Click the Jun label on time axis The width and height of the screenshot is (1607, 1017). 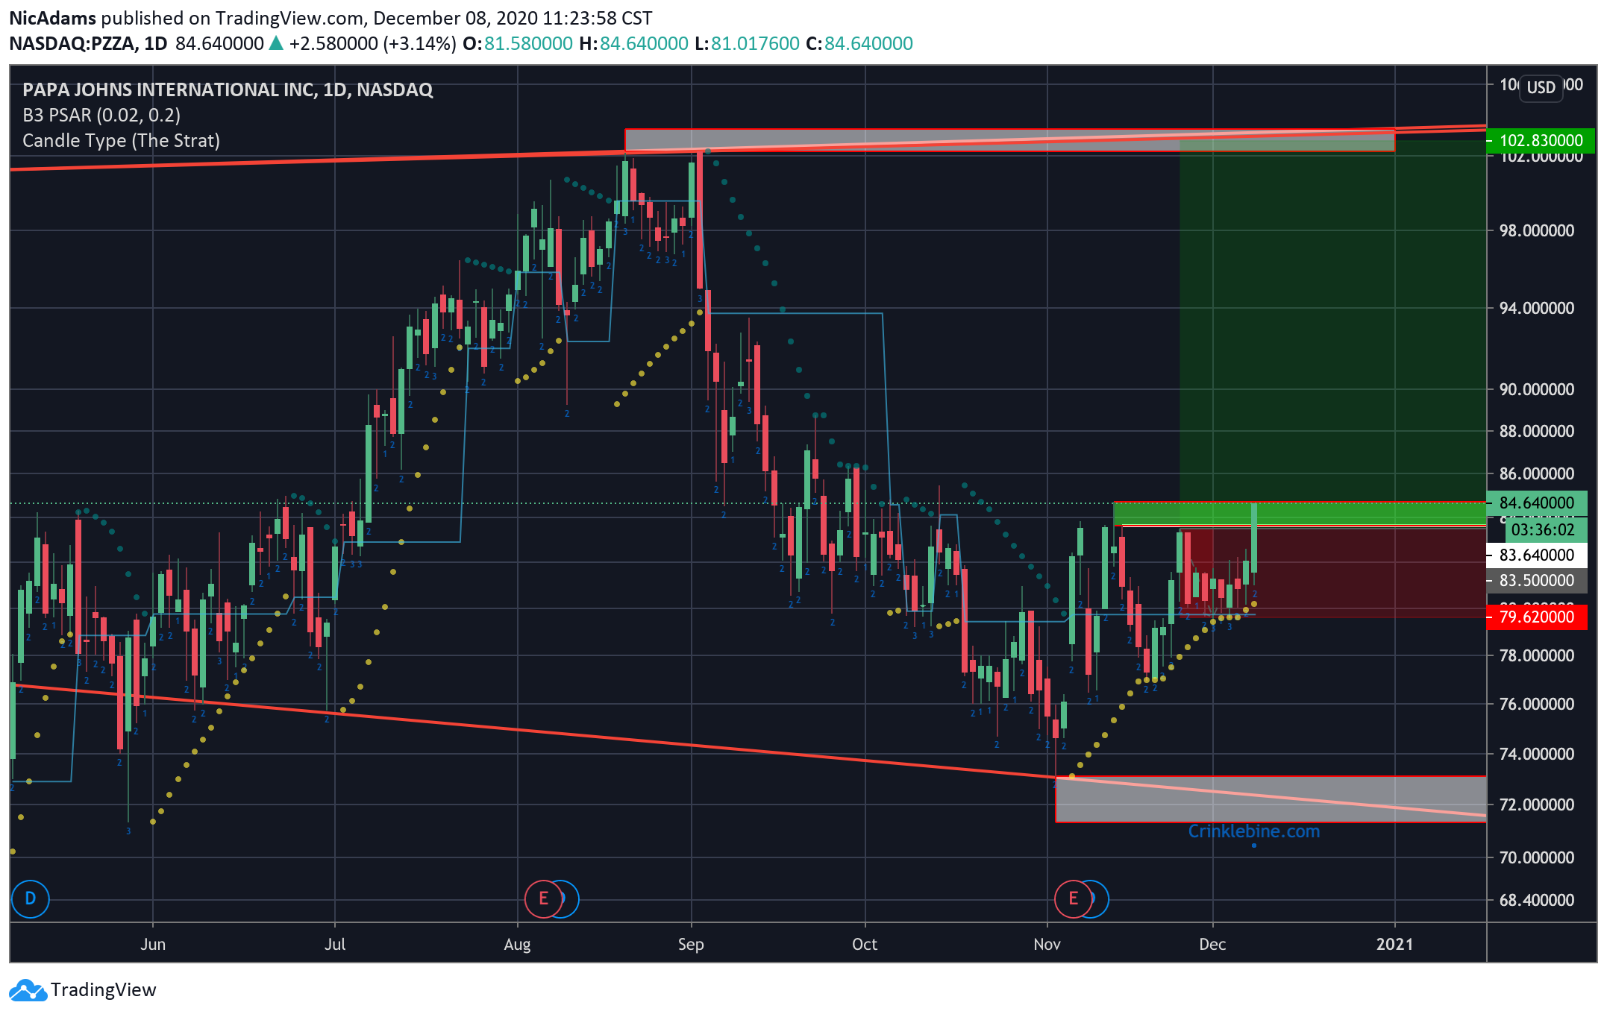pos(153,945)
